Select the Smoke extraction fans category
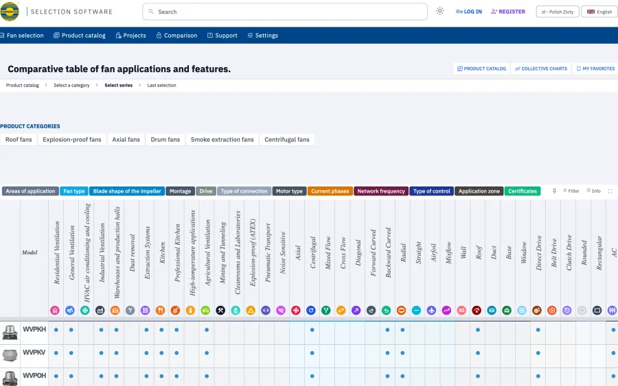The image size is (618, 386). (222, 140)
